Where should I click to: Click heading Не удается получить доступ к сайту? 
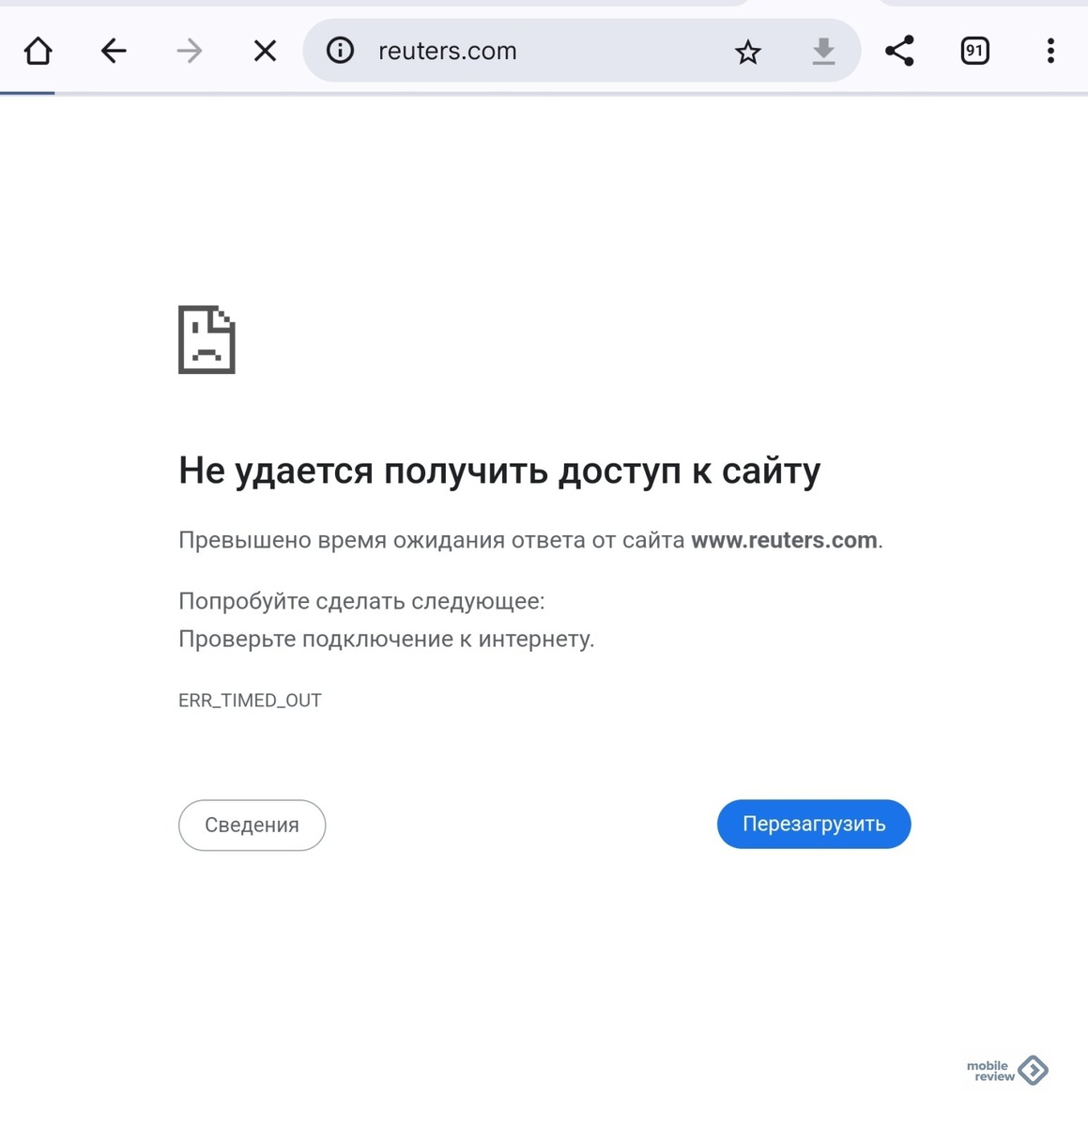[x=499, y=471]
